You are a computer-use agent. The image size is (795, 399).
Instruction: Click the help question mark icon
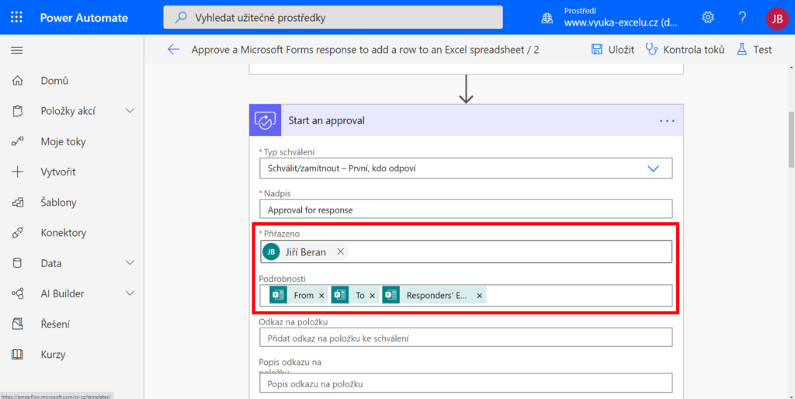(742, 17)
